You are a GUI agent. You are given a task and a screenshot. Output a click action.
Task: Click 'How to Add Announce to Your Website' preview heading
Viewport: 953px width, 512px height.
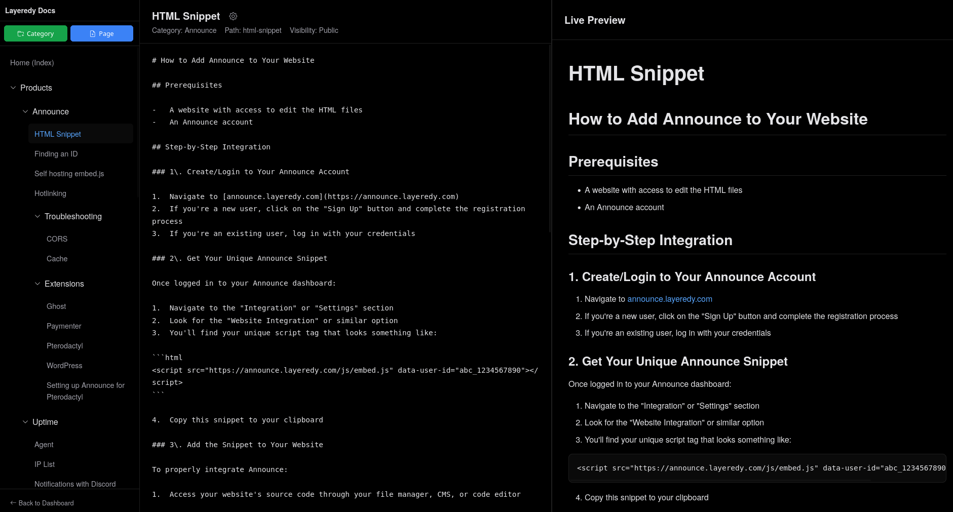pos(718,119)
